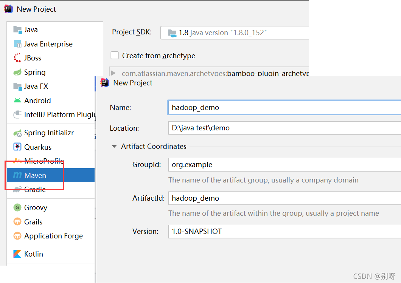Click the Name field with hadoop_demo
Viewport: 401px width, 283px height.
tap(284, 108)
